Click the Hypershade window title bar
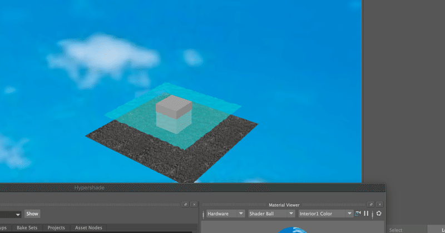445x233 pixels. pyautogui.click(x=192, y=187)
